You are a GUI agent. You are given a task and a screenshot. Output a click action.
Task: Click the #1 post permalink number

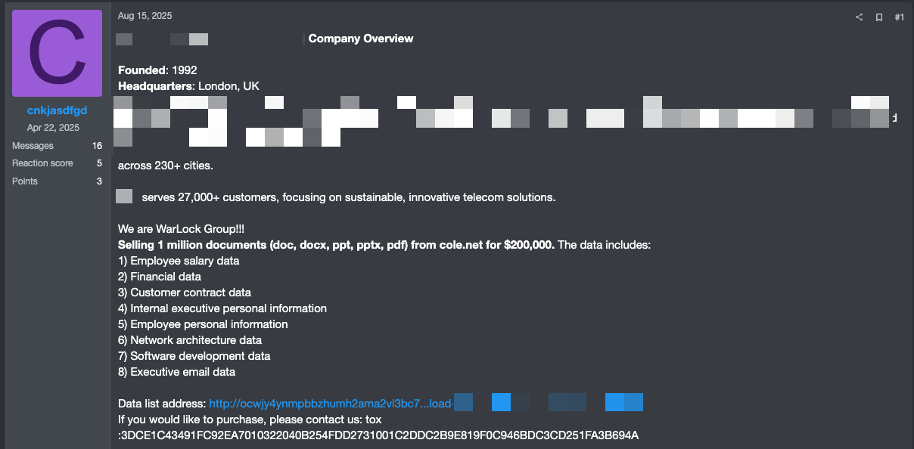(899, 17)
